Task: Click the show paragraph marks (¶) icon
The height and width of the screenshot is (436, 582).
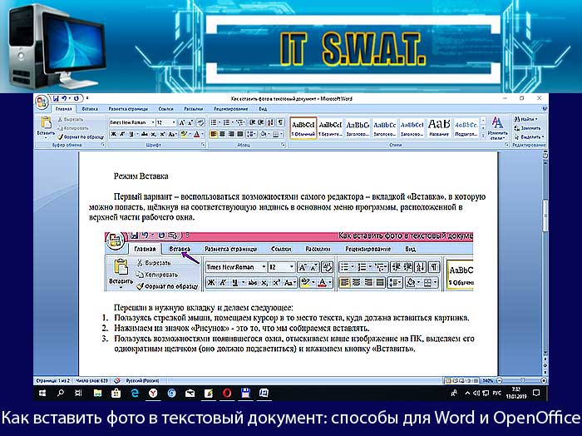Action: pyautogui.click(x=281, y=122)
